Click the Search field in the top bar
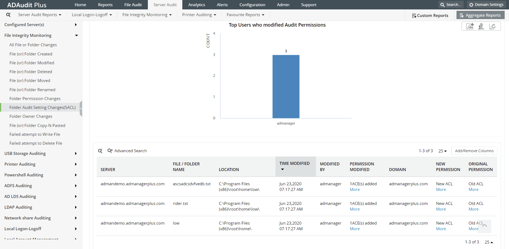The width and height of the screenshot is (509, 249). [x=451, y=5]
